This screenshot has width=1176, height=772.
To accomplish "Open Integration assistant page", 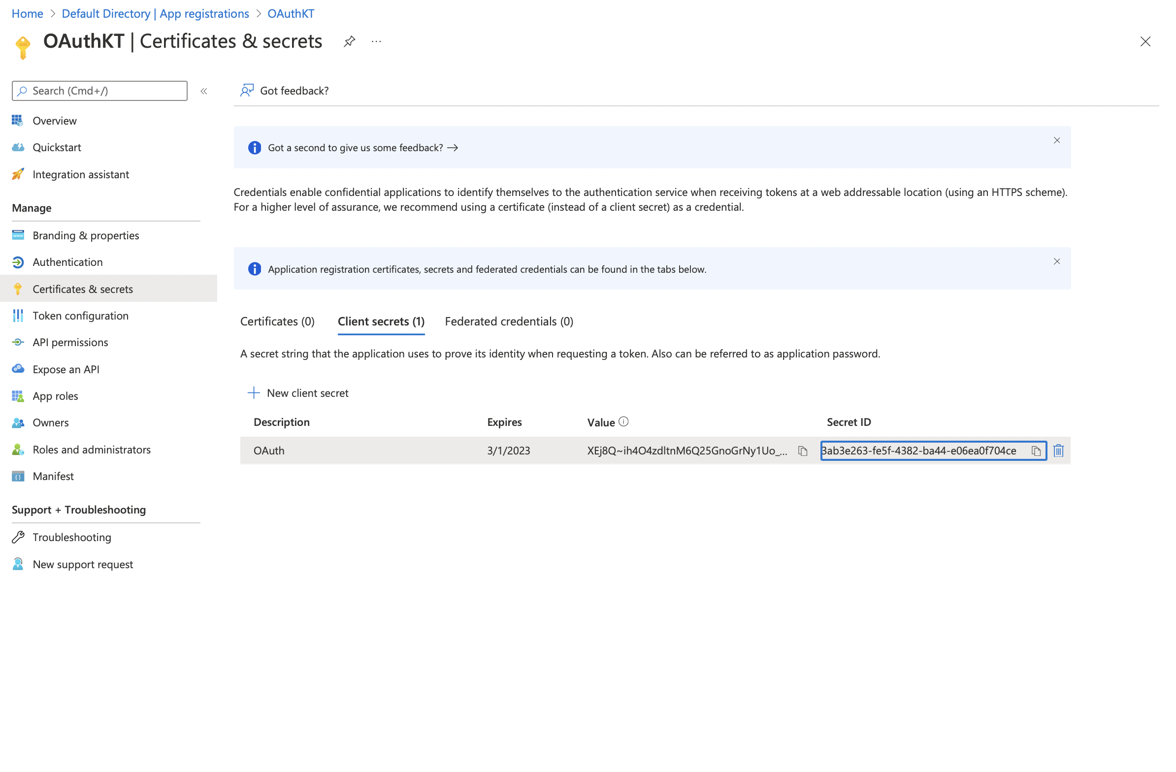I will pyautogui.click(x=81, y=174).
